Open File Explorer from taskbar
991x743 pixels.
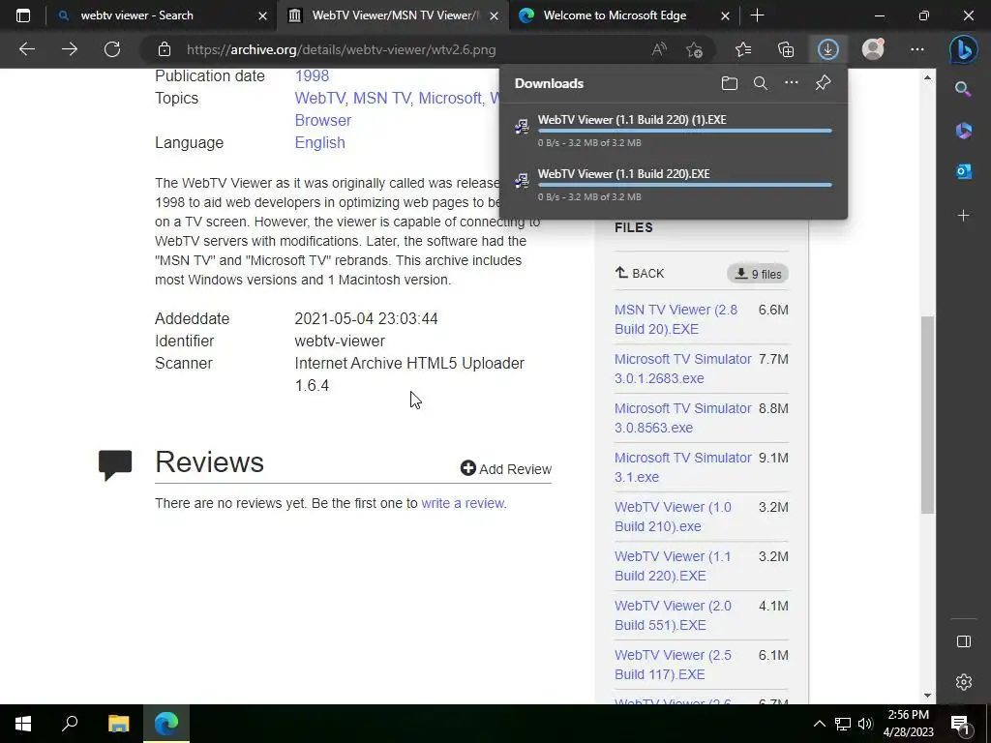click(x=118, y=724)
